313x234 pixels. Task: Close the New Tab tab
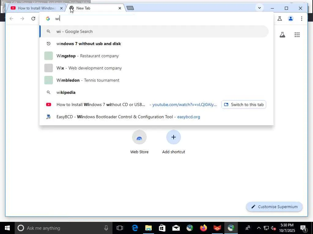120,8
